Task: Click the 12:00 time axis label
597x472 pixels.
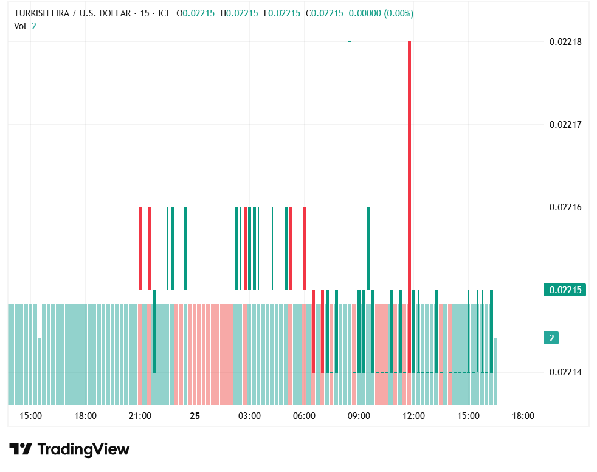Action: [x=414, y=416]
